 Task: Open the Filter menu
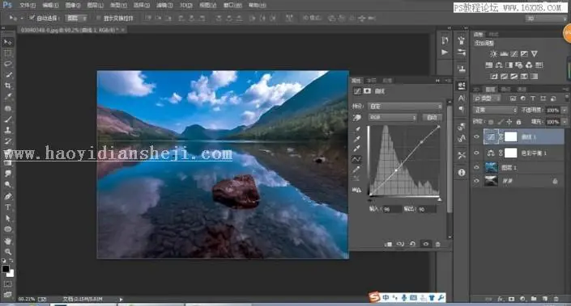tap(164, 5)
